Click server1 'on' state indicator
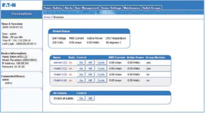This screenshot has height=113, width=205. tap(70, 63)
